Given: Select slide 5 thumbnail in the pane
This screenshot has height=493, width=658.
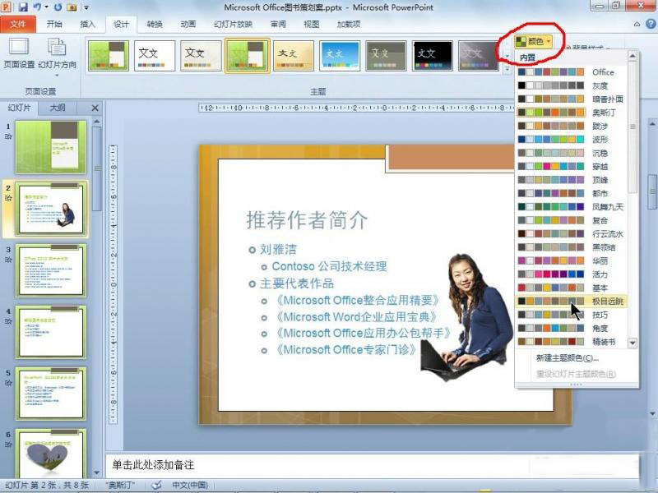Looking at the screenshot, I should coord(51,394).
